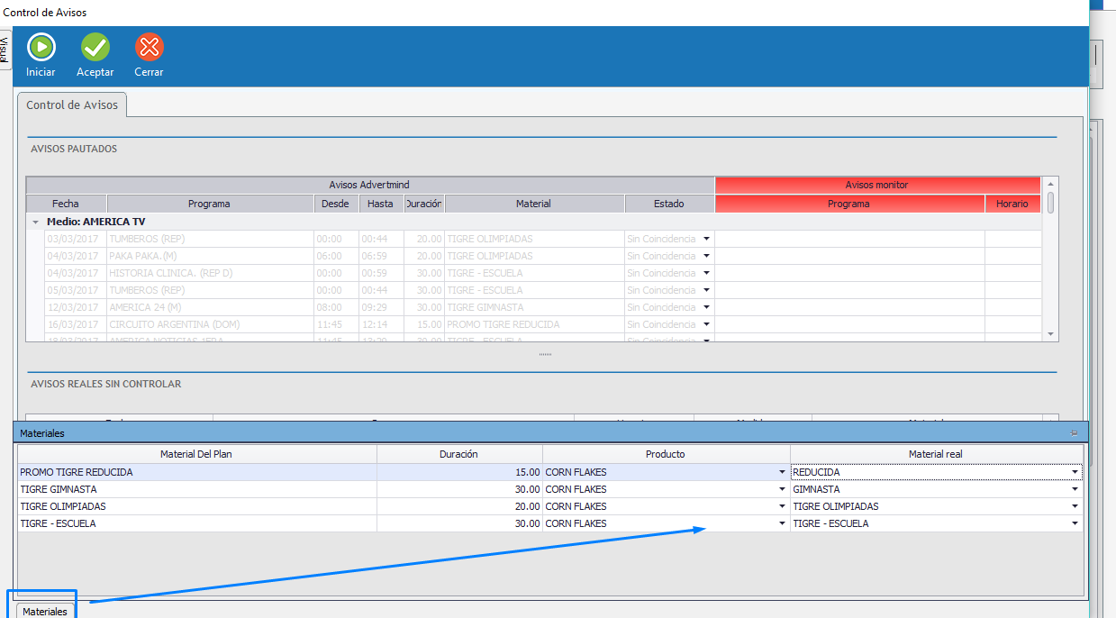Open Material real dropdown showing TIGRE - ESCUELA
Viewport: 1116px width, 618px height.
(x=1075, y=523)
